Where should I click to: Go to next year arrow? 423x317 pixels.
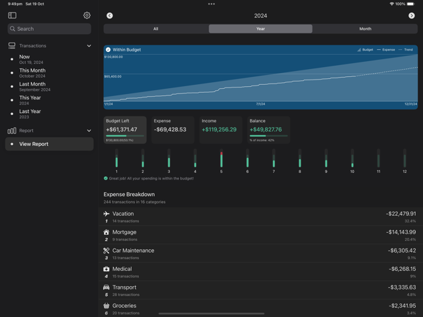coord(411,16)
